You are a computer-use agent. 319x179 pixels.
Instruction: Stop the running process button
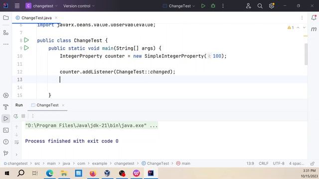point(23,116)
